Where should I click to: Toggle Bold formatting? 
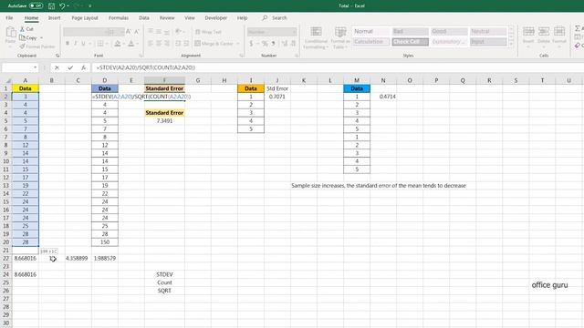coord(68,44)
